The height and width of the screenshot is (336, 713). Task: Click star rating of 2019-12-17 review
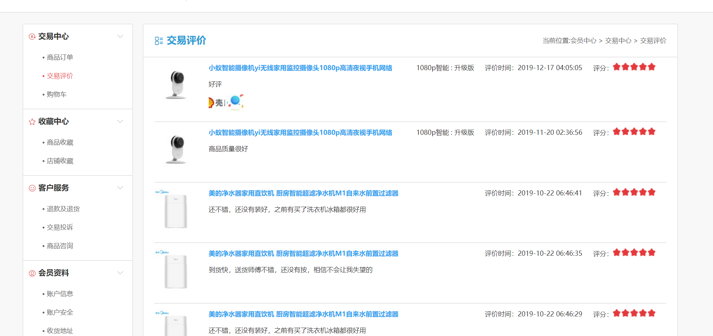pos(634,67)
